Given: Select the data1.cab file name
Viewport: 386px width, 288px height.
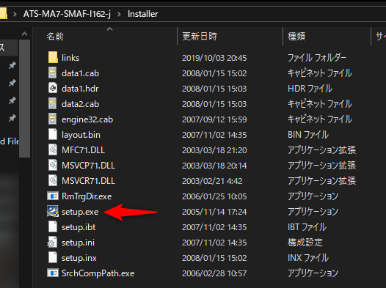Looking at the screenshot, I should tap(80, 73).
